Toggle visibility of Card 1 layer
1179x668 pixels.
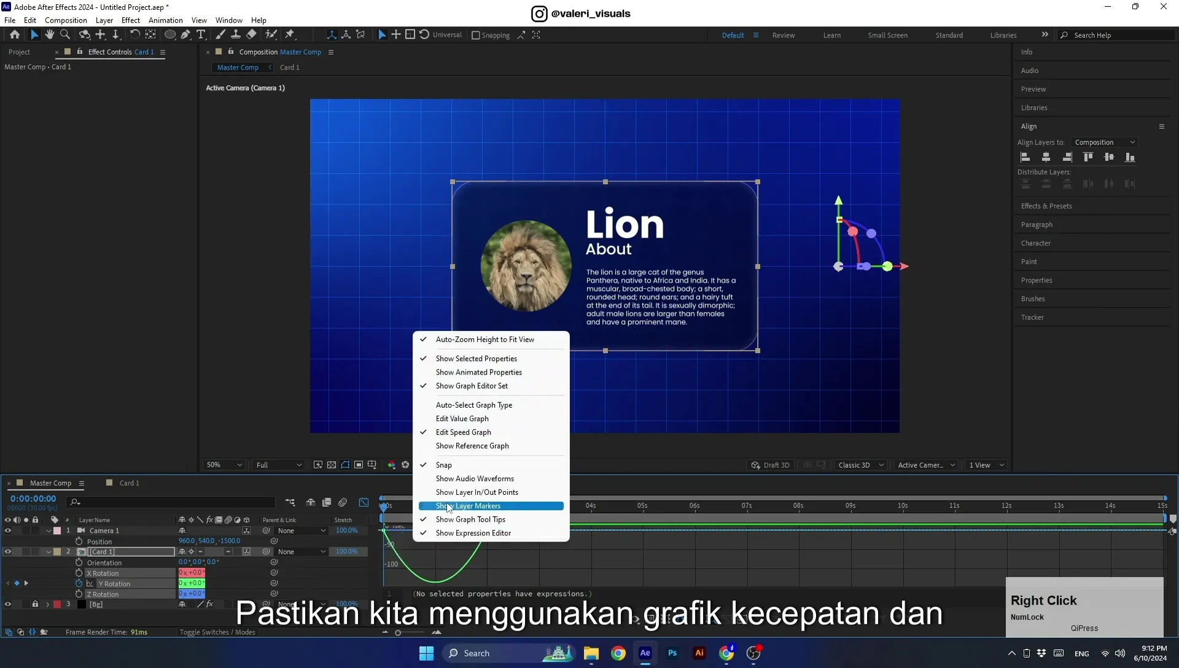coord(8,552)
